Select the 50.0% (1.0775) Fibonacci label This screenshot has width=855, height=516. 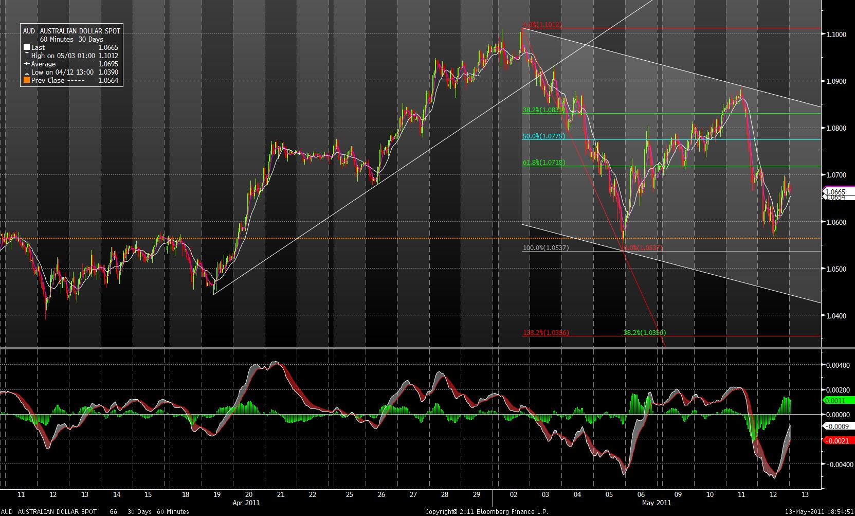pyautogui.click(x=543, y=136)
